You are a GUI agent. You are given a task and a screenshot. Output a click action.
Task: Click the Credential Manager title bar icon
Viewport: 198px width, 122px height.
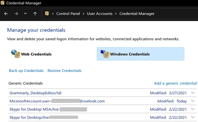[x=2, y=3]
